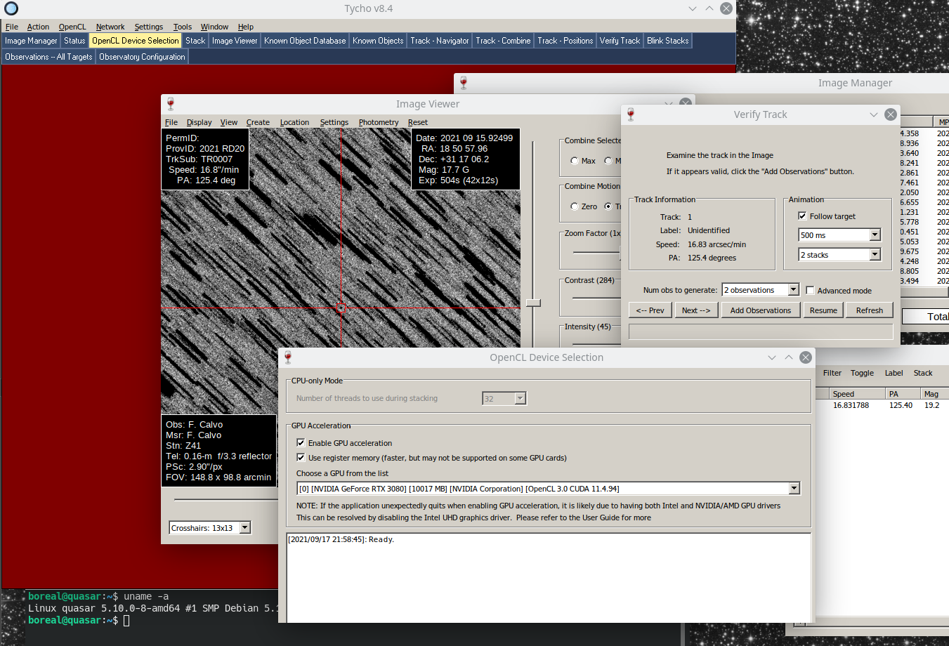Click the Contrast (284) slider track
949x646 pixels.
point(596,298)
